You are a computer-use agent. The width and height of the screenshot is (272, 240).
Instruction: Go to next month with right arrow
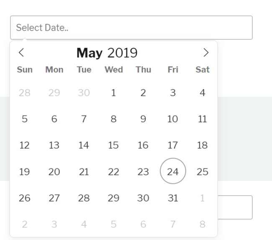pyautogui.click(x=205, y=53)
